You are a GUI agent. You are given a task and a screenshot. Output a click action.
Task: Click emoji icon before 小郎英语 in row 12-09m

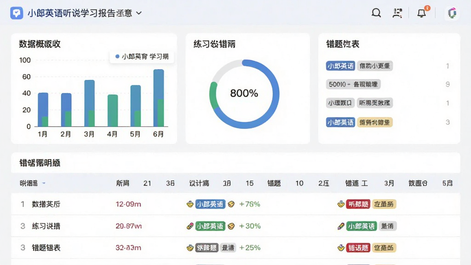190,204
